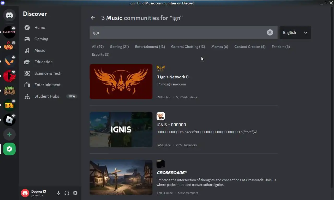This screenshot has height=200, width=334.
Task: Open the CROSSROADS village banner image
Action: click(121, 177)
